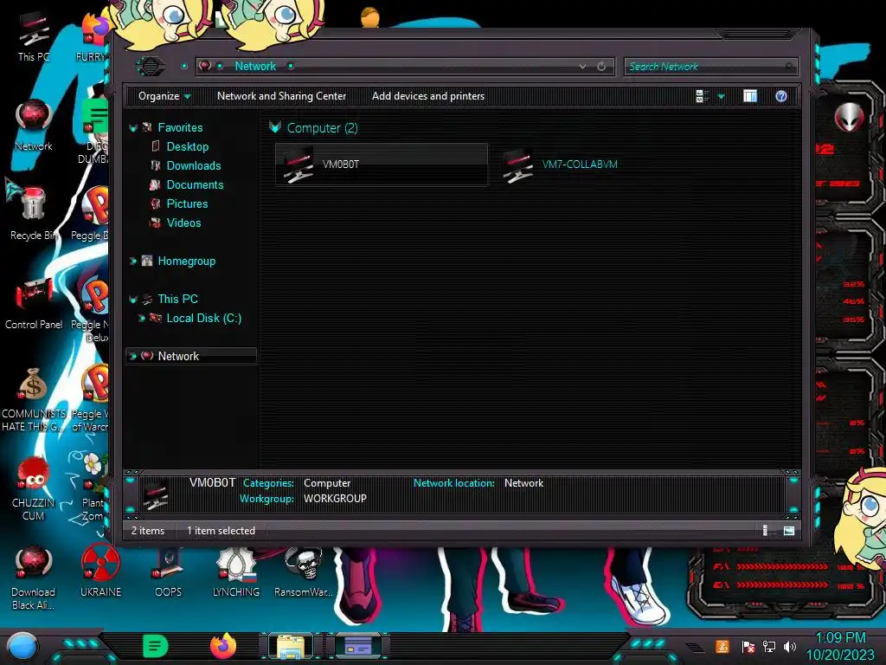
Task: Open Action Center flag tray icon
Action: click(748, 646)
